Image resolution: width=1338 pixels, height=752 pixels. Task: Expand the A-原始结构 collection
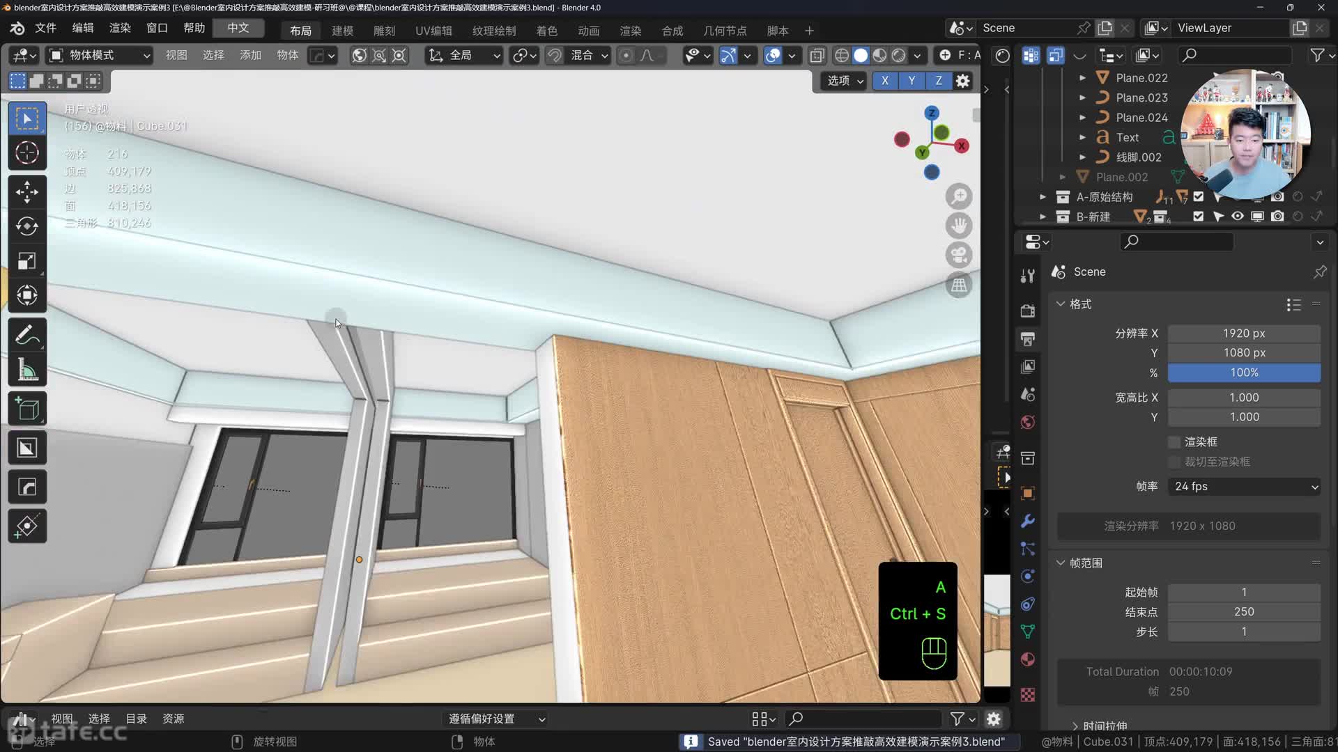[x=1043, y=197]
